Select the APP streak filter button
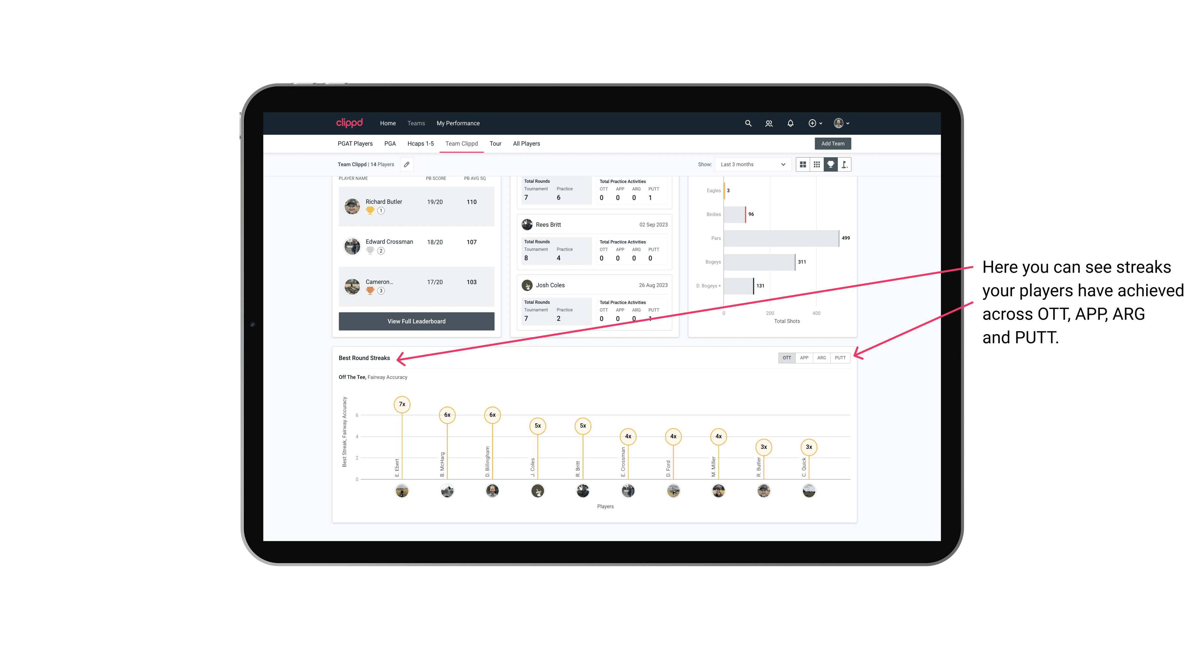Screen dimensions: 1201x646 [x=803, y=357]
